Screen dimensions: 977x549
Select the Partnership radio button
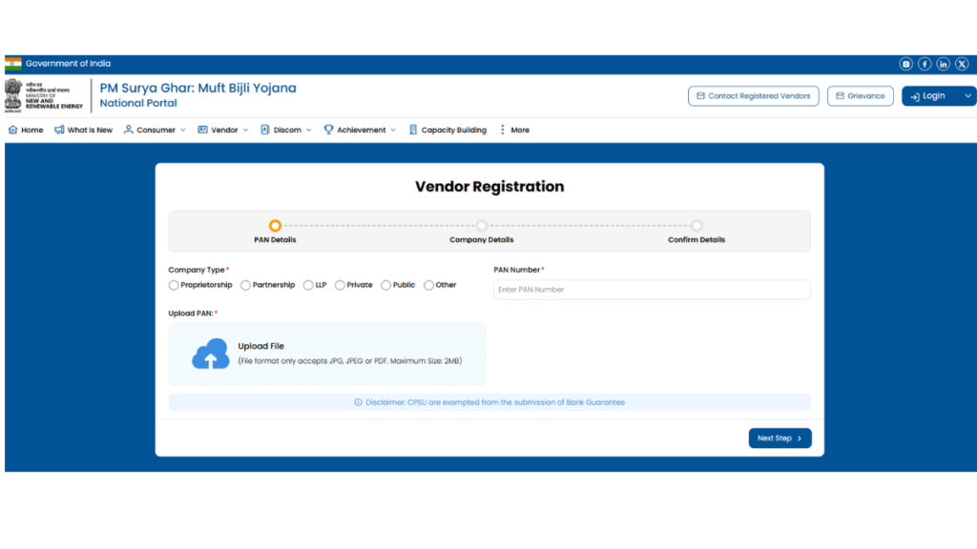[x=246, y=285]
